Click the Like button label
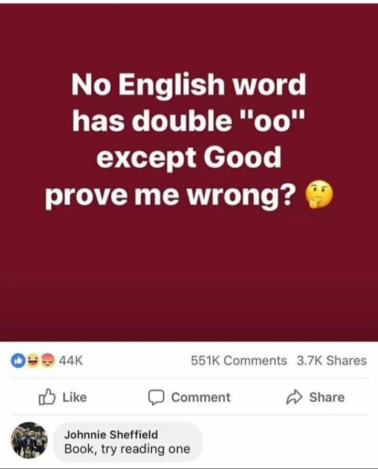The height and width of the screenshot is (469, 378). (x=75, y=397)
